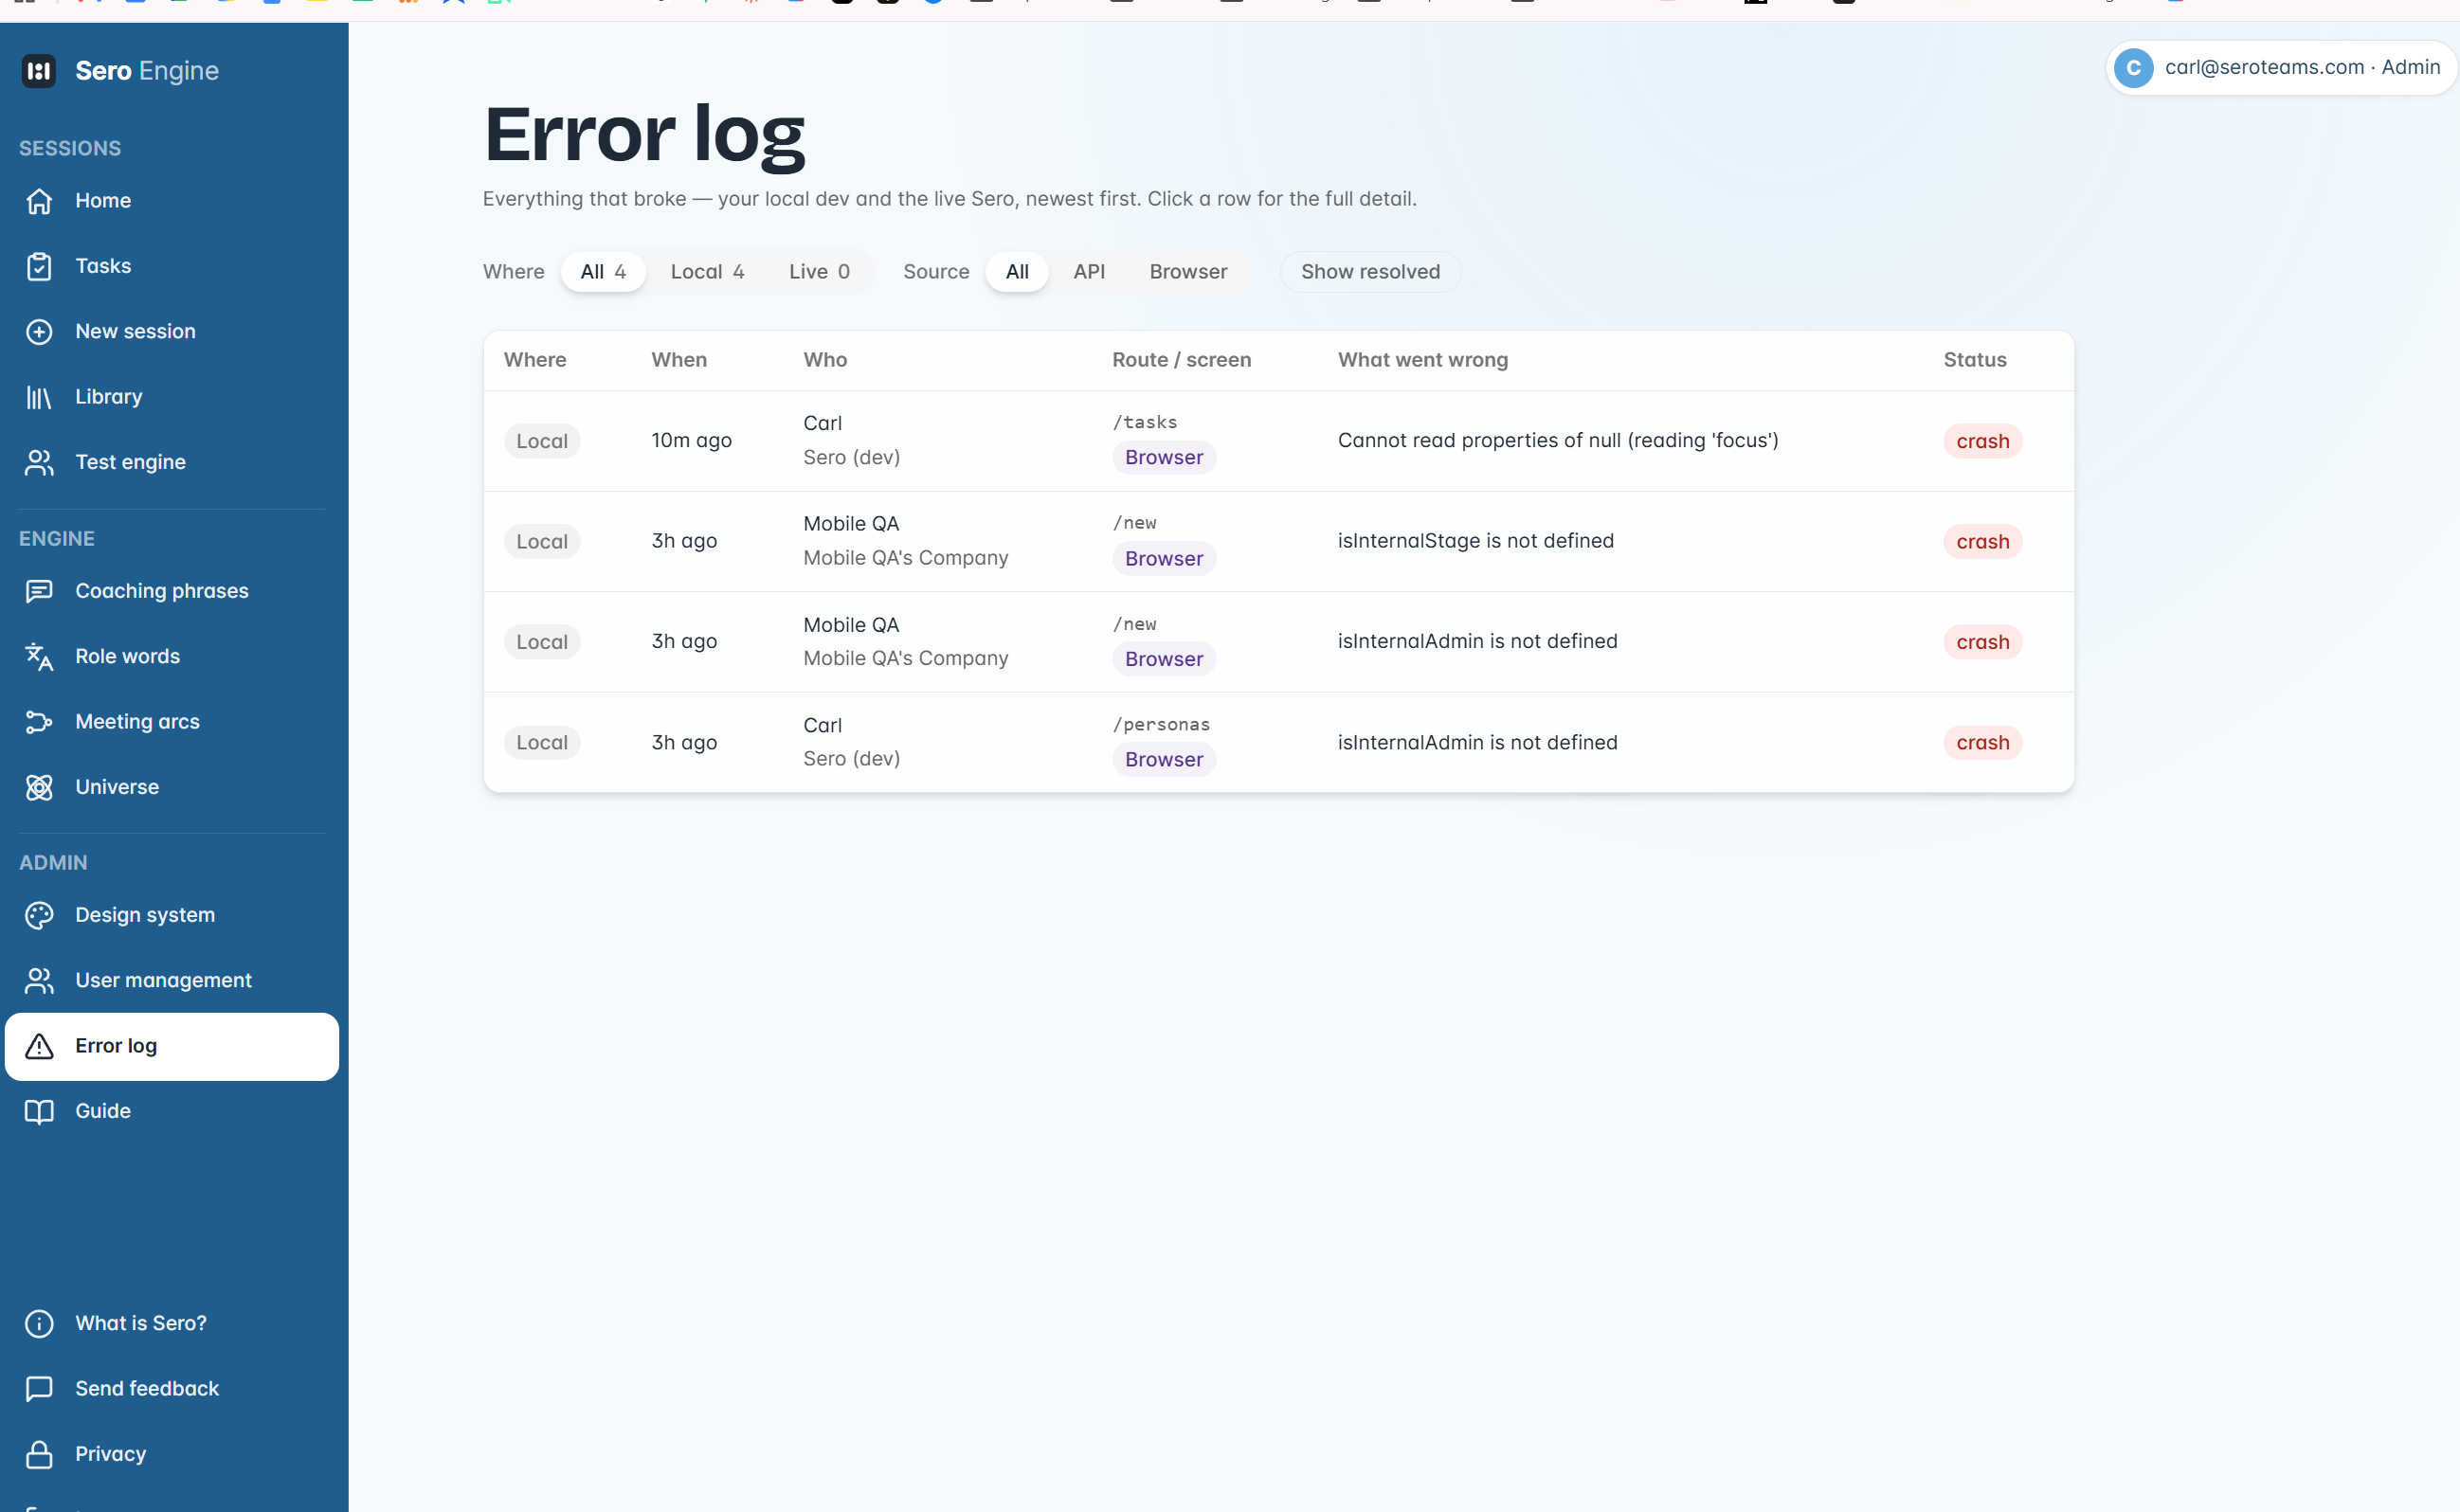Click the Error log page heading
This screenshot has width=2460, height=1512.
click(645, 135)
